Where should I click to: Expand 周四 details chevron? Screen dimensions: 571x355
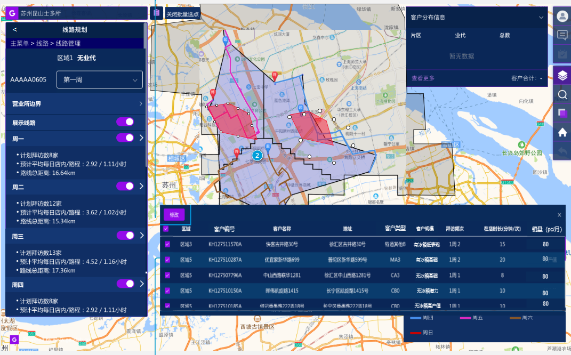(141, 284)
